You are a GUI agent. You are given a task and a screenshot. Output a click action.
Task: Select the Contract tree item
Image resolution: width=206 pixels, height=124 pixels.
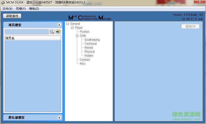(85, 60)
